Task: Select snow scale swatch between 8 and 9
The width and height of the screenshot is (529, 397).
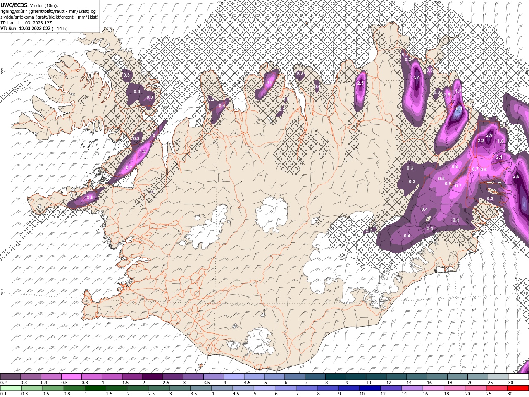Action: click(x=335, y=377)
